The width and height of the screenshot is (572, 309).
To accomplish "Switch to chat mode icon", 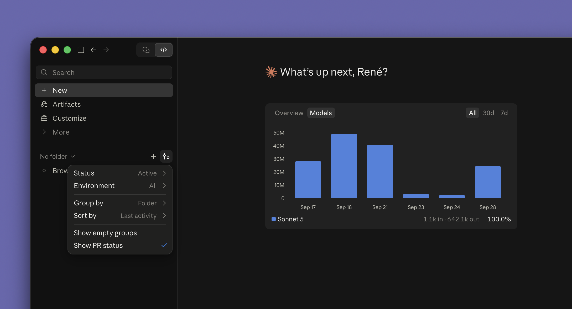I will [x=146, y=50].
